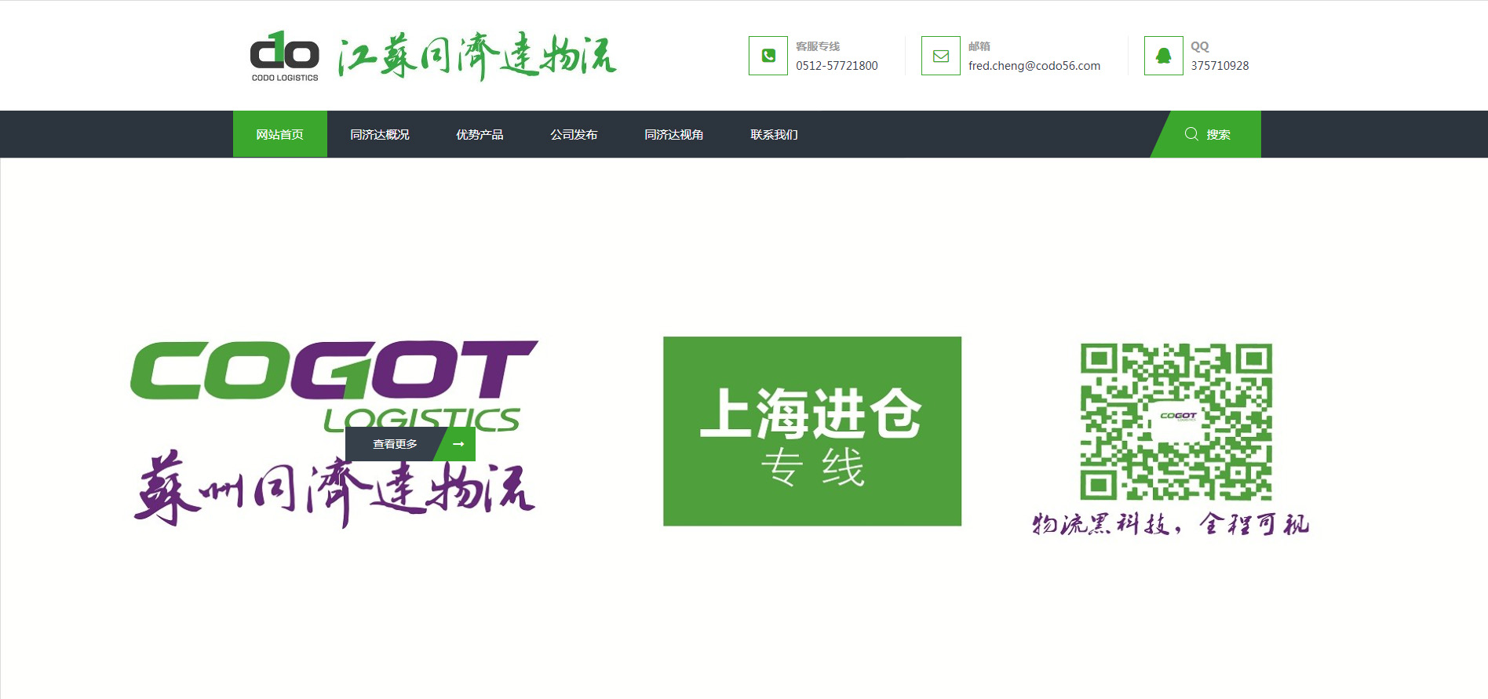Click the email address fred.cheng@codo56.com

(x=1034, y=66)
